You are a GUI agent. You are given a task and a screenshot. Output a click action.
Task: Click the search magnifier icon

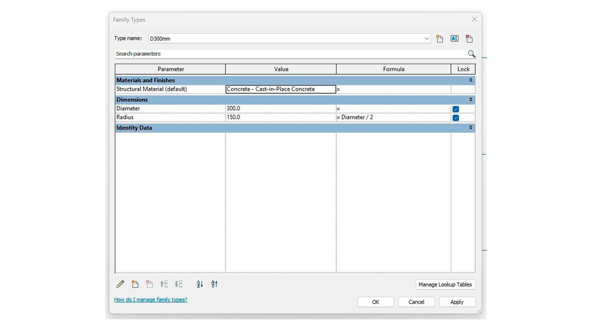coord(471,54)
